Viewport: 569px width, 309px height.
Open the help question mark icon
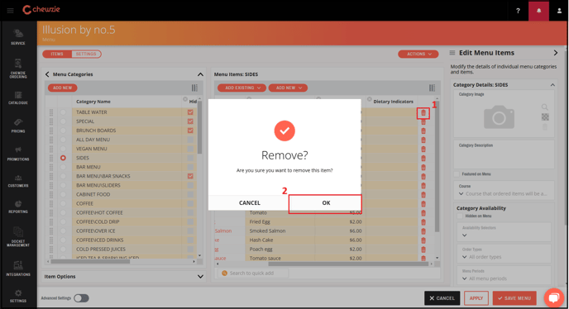click(518, 11)
